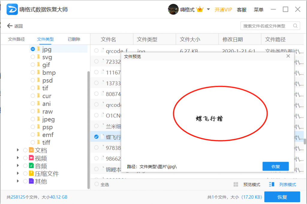Image resolution: width=307 pixels, height=204 pixels.
Task: Expand the 文档 tree node
Action: pyautogui.click(x=18, y=150)
